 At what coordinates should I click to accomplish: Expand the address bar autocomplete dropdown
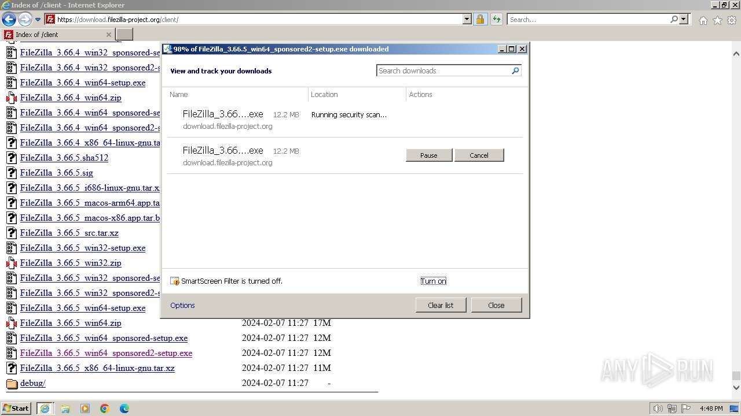coord(467,19)
